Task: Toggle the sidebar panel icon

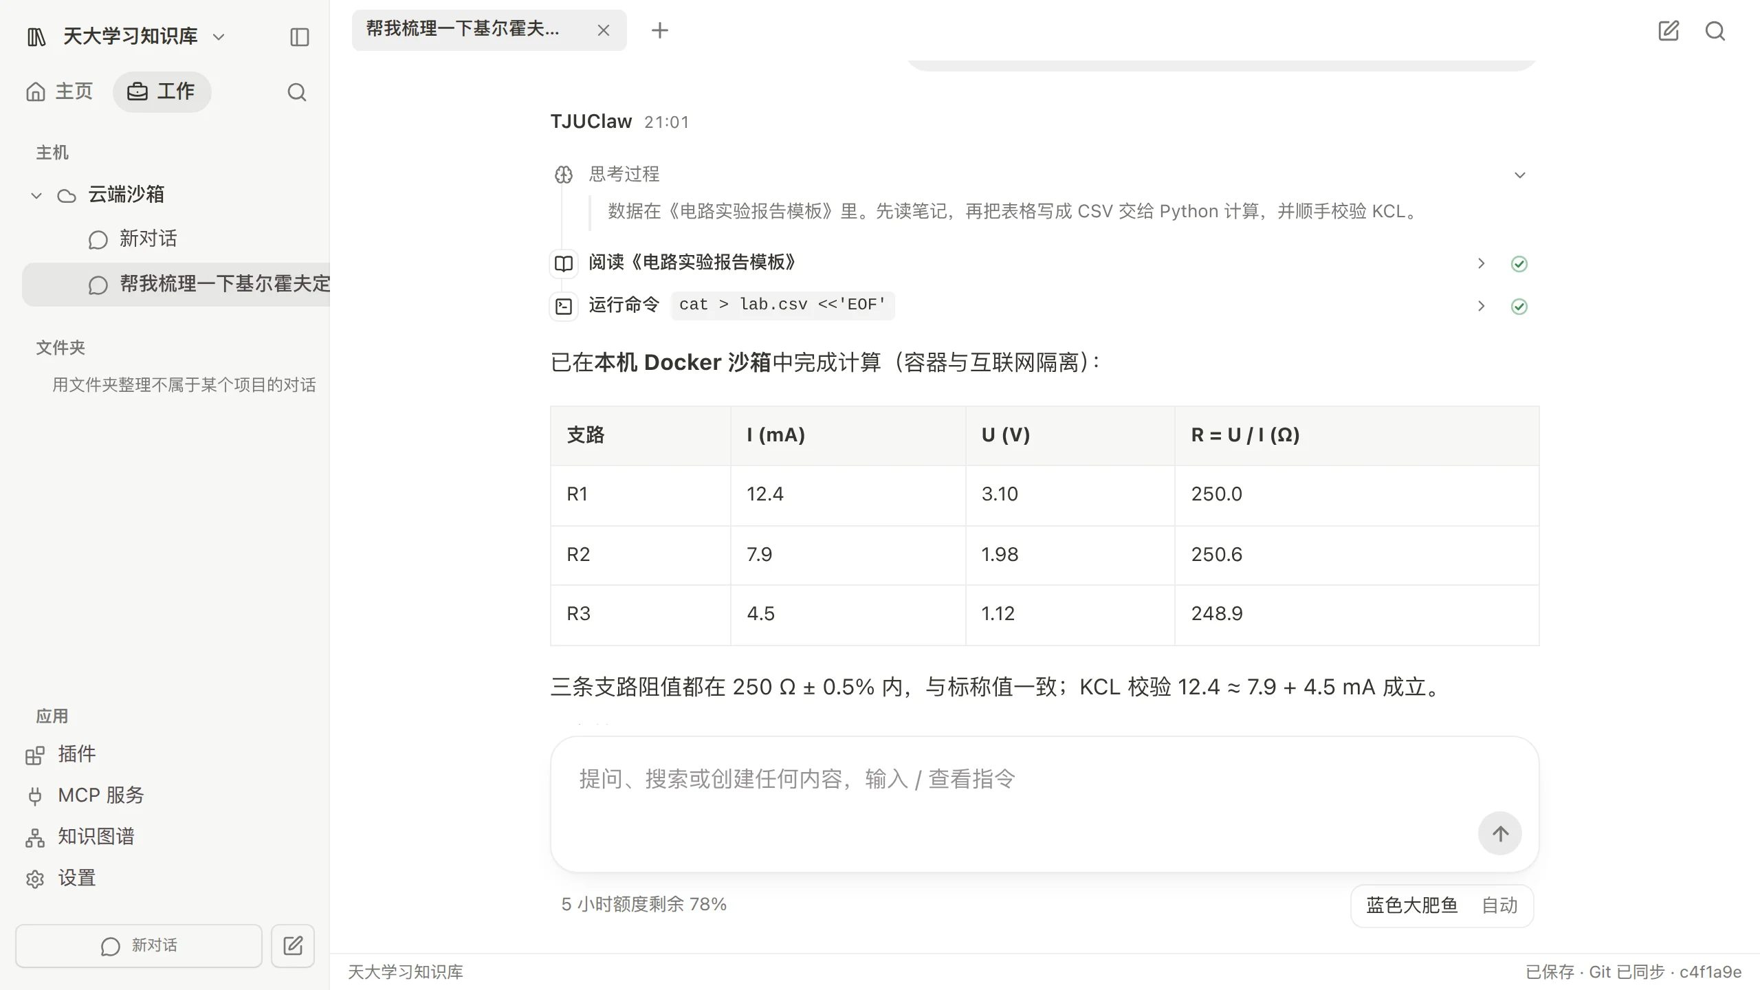Action: 300,36
